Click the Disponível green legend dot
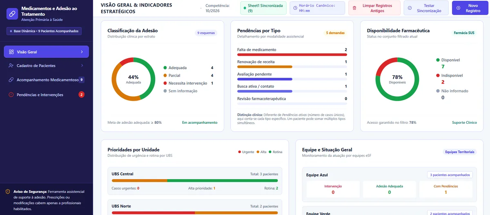490x215 pixels. coord(438,60)
